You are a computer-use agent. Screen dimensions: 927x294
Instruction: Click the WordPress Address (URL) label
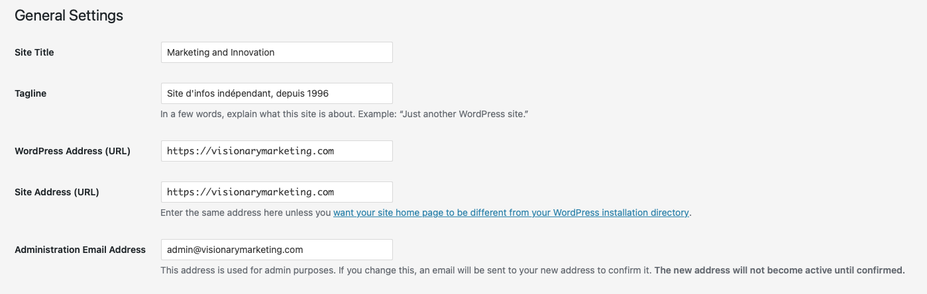coord(72,151)
